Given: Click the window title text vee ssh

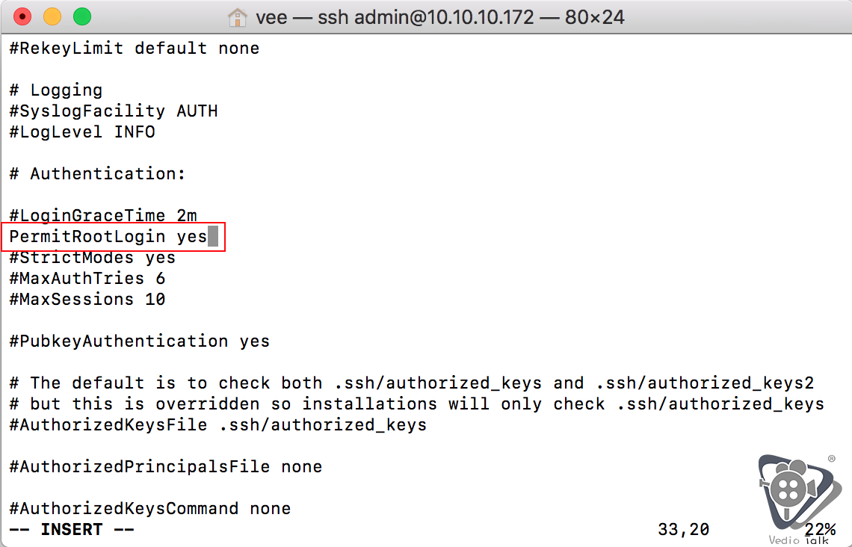Looking at the screenshot, I should 440,17.
